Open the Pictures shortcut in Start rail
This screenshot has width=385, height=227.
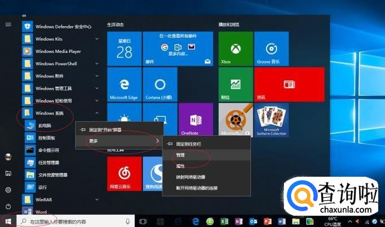pyautogui.click(x=8, y=173)
